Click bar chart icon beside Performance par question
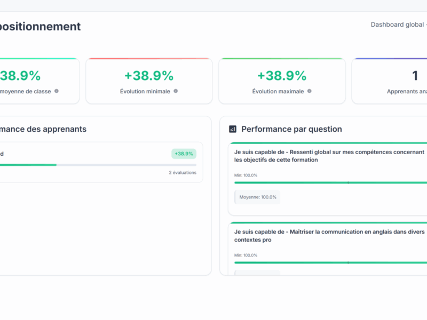Screen dimensions: 427x320 (x=233, y=129)
